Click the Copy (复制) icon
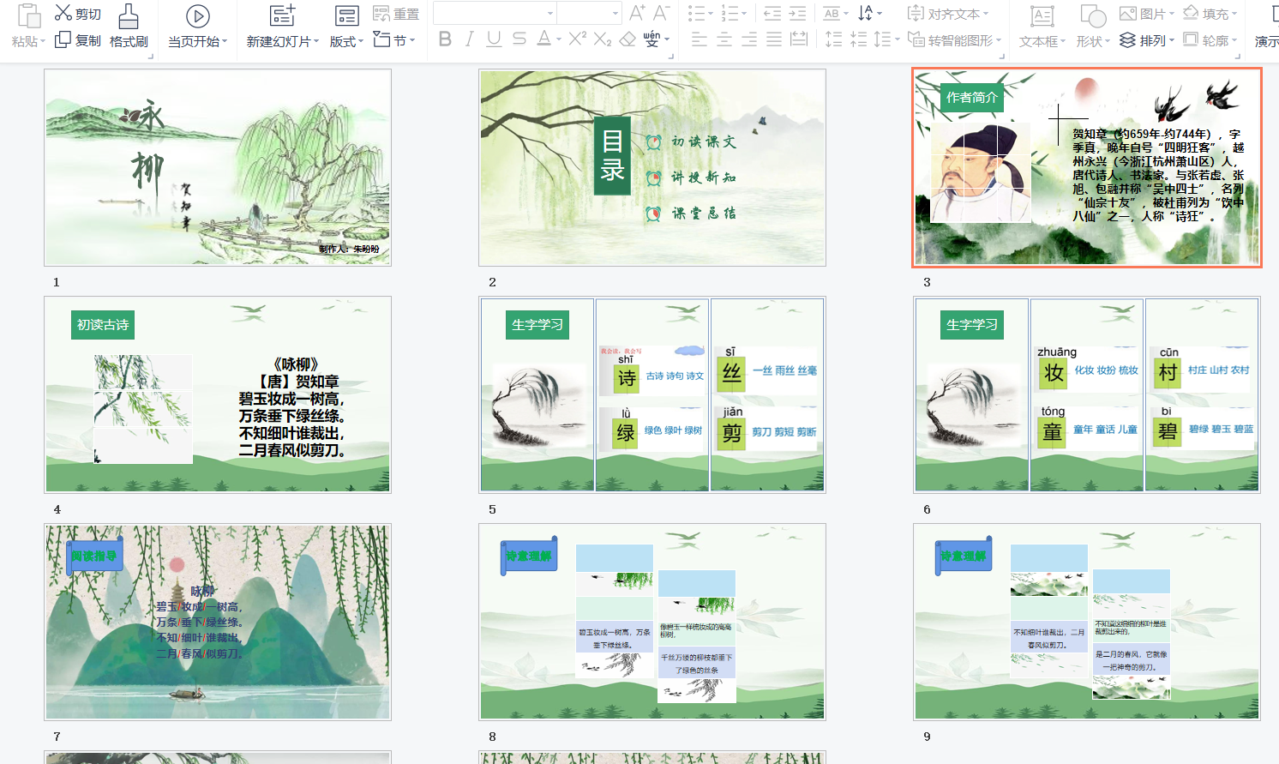The width and height of the screenshot is (1279, 764). pyautogui.click(x=63, y=40)
